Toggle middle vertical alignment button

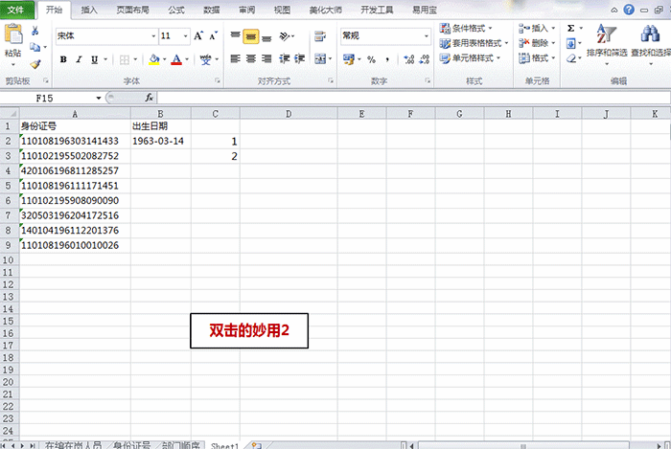coord(250,36)
